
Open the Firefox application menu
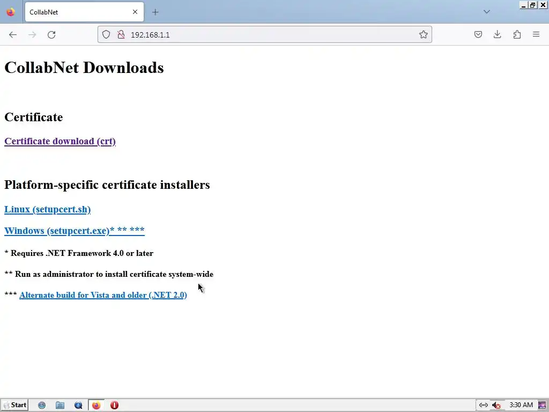click(x=536, y=34)
